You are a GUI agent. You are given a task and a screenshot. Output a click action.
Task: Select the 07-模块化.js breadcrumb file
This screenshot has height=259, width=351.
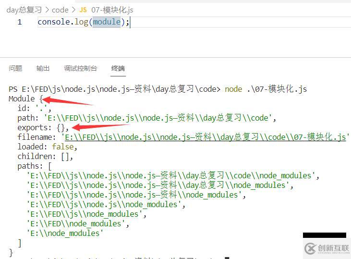point(112,10)
